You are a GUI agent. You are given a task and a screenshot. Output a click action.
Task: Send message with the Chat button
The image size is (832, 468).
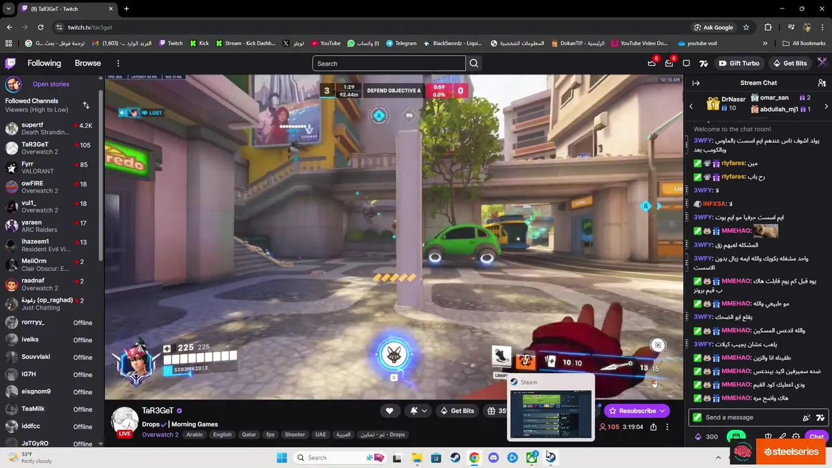click(816, 437)
